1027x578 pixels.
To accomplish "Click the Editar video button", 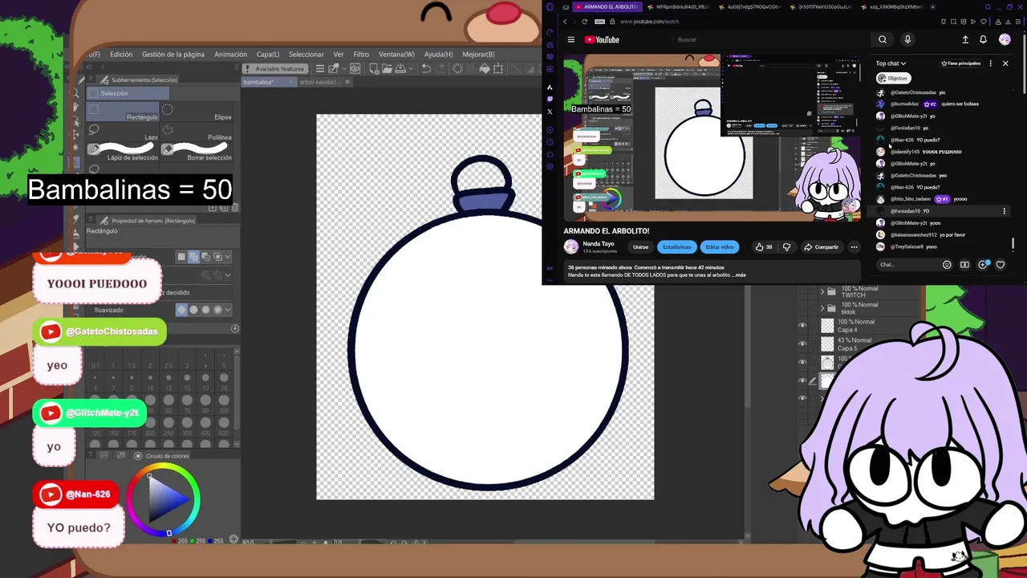I will tap(719, 246).
